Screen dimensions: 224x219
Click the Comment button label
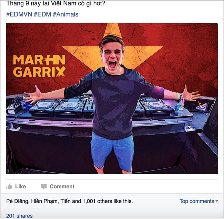(x=62, y=186)
